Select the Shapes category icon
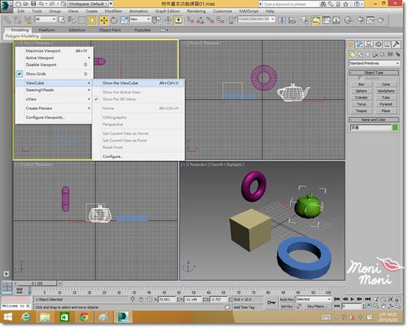This screenshot has height=328, width=408. [x=360, y=54]
